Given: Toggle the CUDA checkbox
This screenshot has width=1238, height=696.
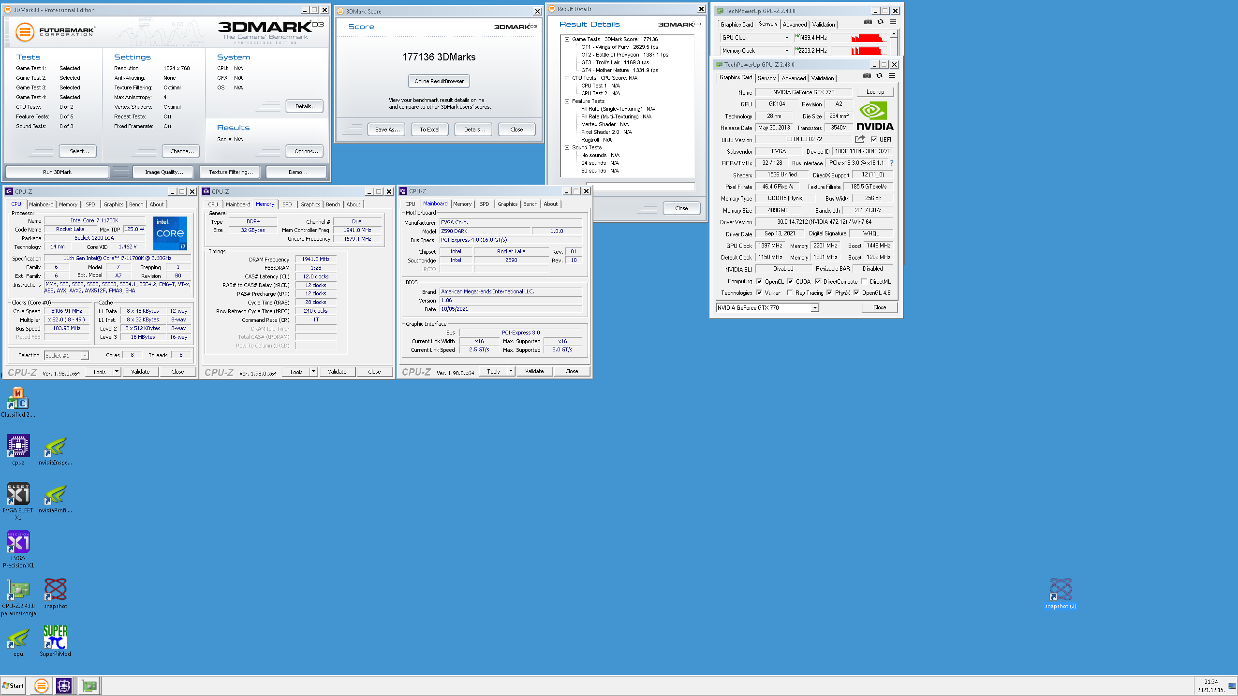Looking at the screenshot, I should (790, 281).
